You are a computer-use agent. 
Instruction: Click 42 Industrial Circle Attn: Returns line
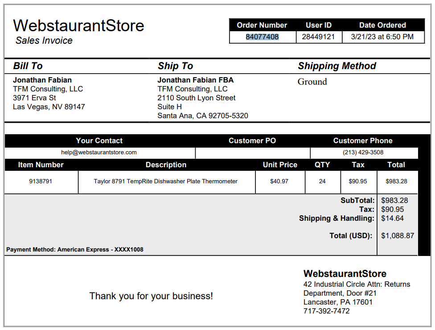coord(357,285)
